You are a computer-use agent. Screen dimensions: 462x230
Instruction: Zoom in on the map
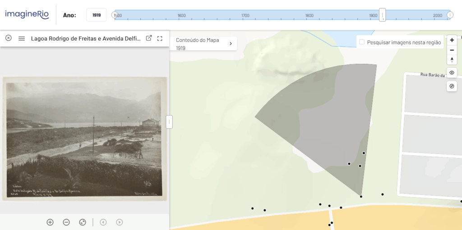click(x=452, y=40)
